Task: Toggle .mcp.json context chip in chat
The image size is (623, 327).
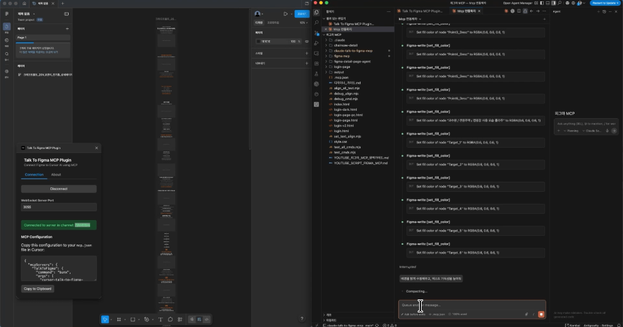Action: coord(437,314)
